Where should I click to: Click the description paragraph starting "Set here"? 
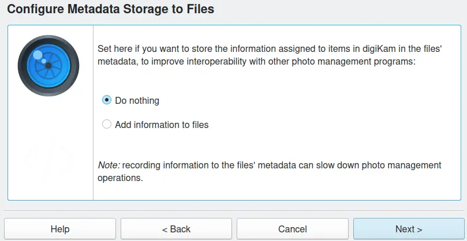(x=265, y=56)
